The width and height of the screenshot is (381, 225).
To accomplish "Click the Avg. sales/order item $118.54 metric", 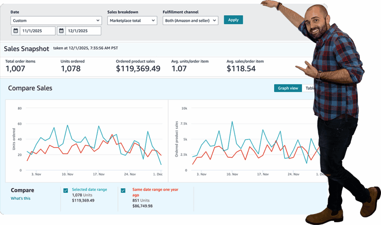I will [241, 68].
